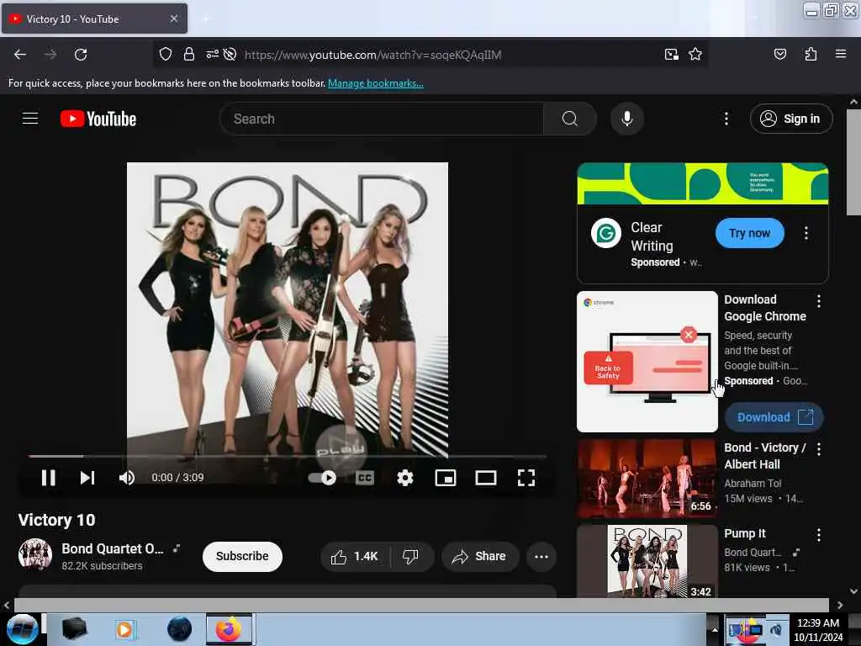This screenshot has width=861, height=646.
Task: Like the video with thumbs up
Action: (x=355, y=557)
